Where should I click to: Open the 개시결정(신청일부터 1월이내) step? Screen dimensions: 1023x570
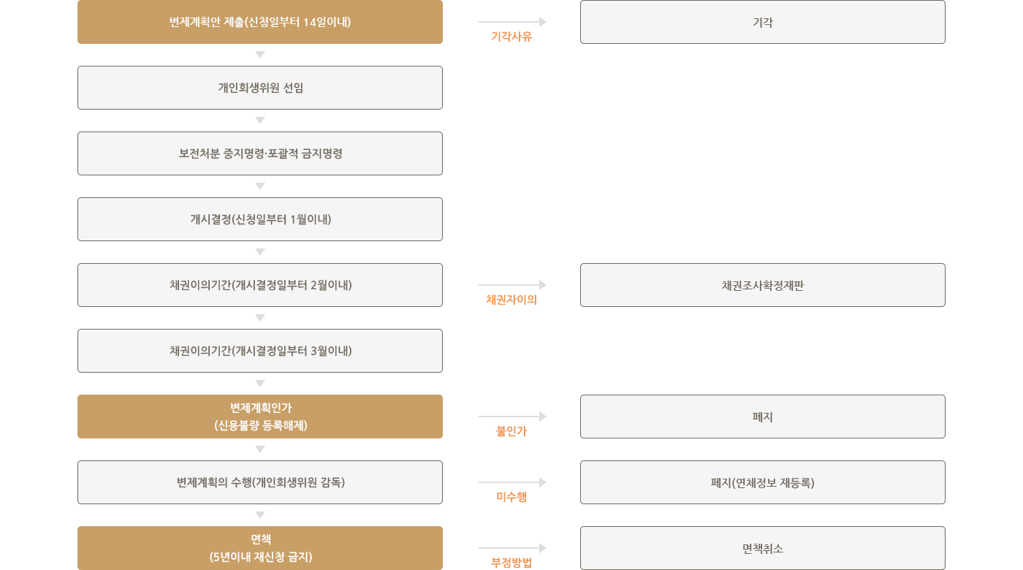260,219
